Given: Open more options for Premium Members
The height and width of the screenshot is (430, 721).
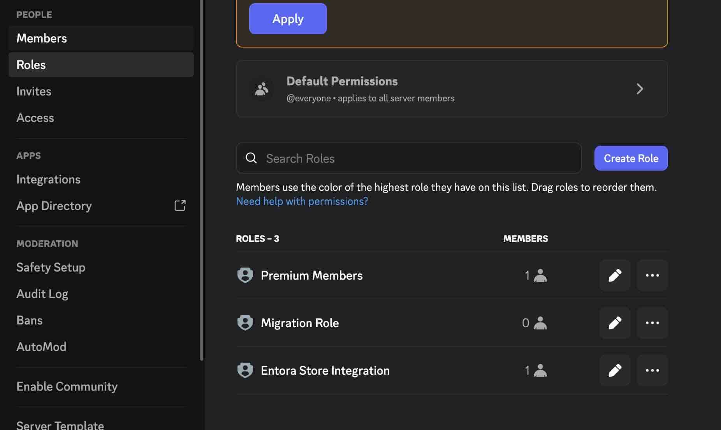Looking at the screenshot, I should tap(652, 275).
